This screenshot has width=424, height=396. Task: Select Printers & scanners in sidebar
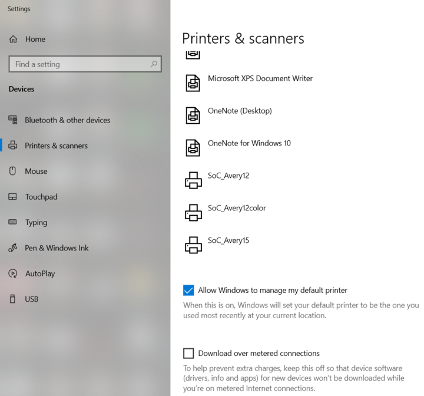[57, 146]
